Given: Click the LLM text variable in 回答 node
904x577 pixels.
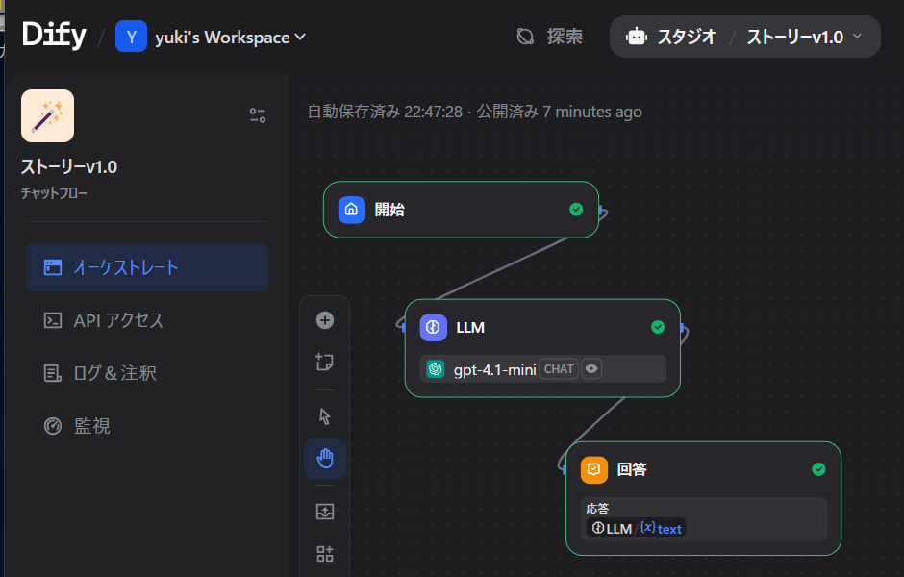Looking at the screenshot, I should [637, 528].
